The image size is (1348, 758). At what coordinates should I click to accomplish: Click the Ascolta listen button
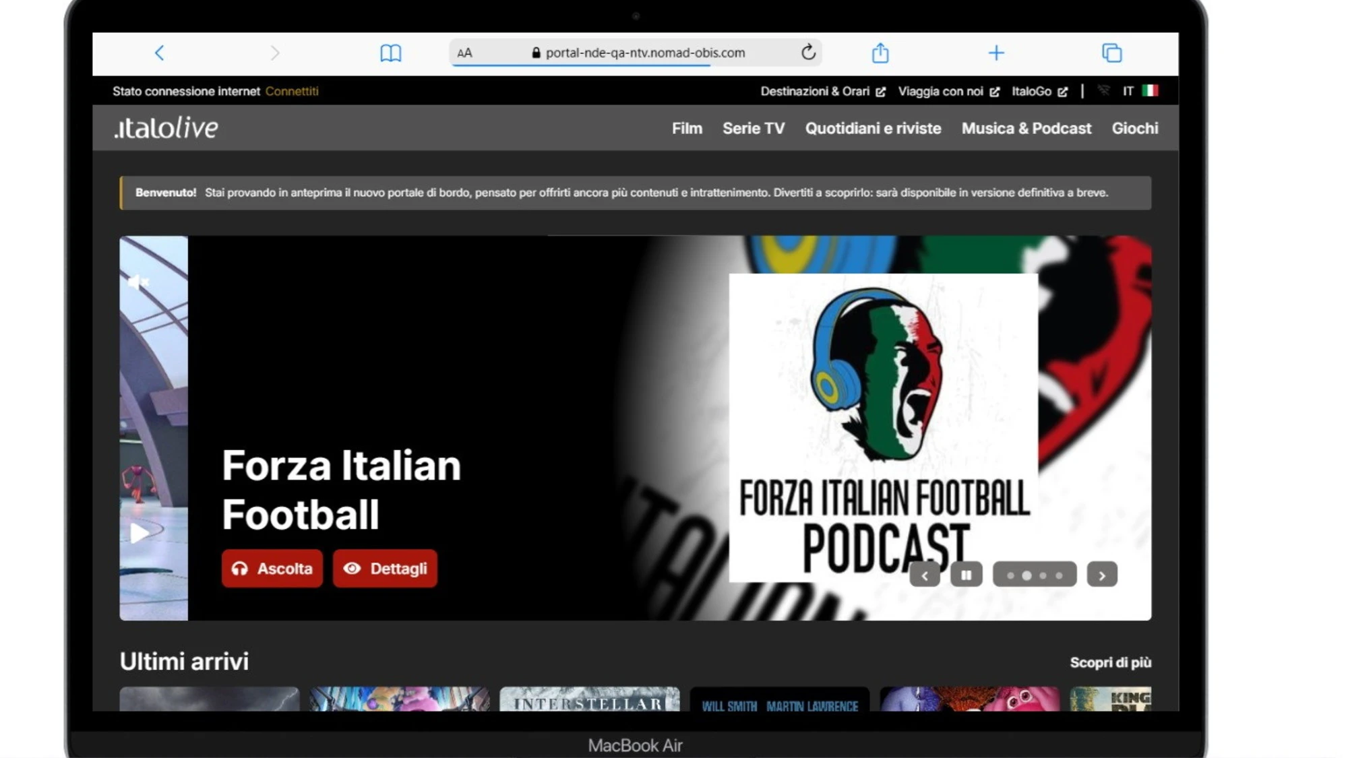click(x=272, y=569)
